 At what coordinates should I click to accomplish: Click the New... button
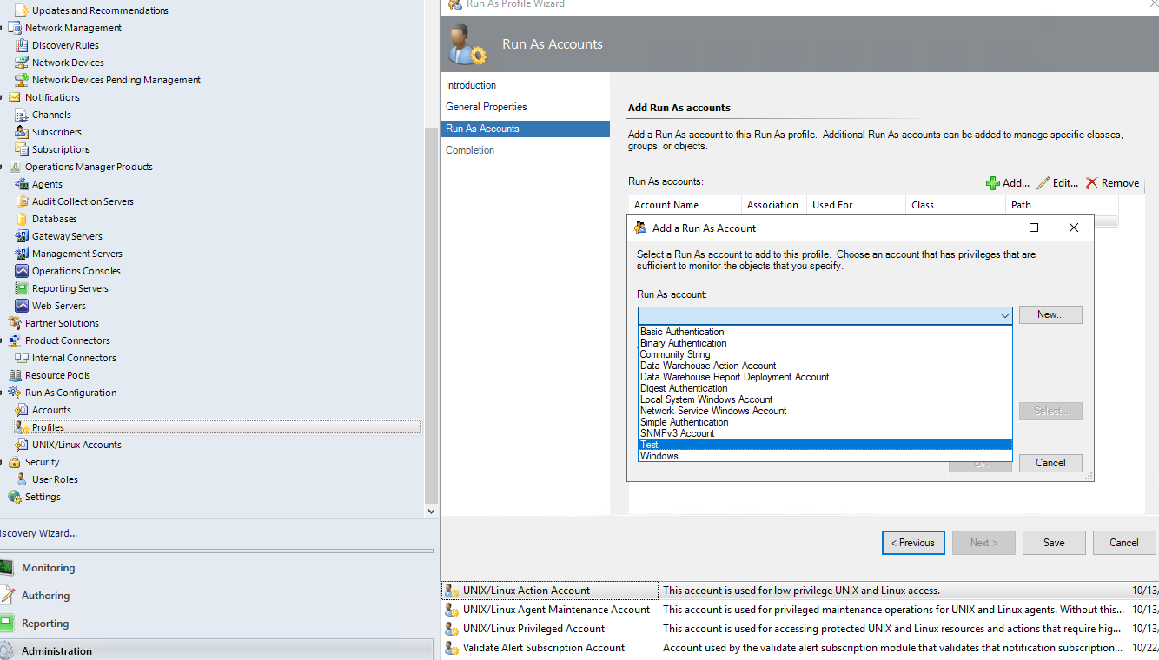tap(1050, 314)
